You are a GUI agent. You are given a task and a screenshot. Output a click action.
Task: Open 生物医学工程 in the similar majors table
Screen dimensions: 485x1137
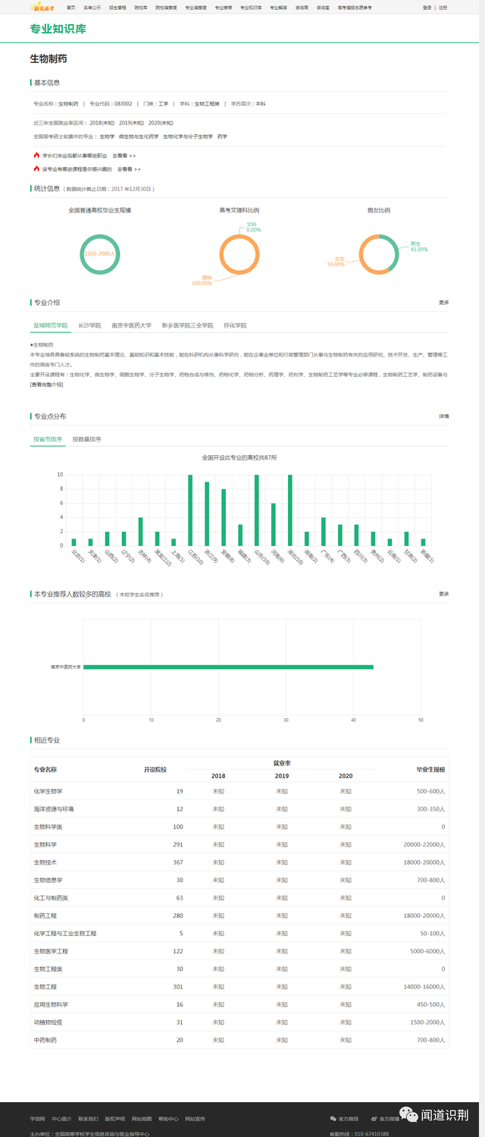pyautogui.click(x=50, y=951)
